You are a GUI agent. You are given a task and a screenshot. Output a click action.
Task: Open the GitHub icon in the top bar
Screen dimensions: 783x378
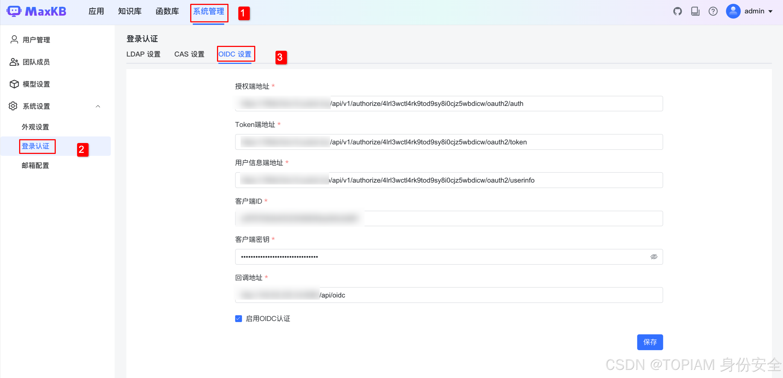click(678, 11)
